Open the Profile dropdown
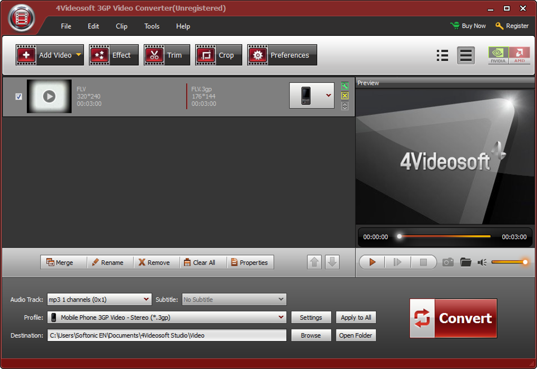 [167, 317]
